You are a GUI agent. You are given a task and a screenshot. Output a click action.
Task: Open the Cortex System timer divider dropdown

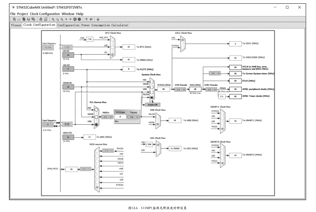215,73
